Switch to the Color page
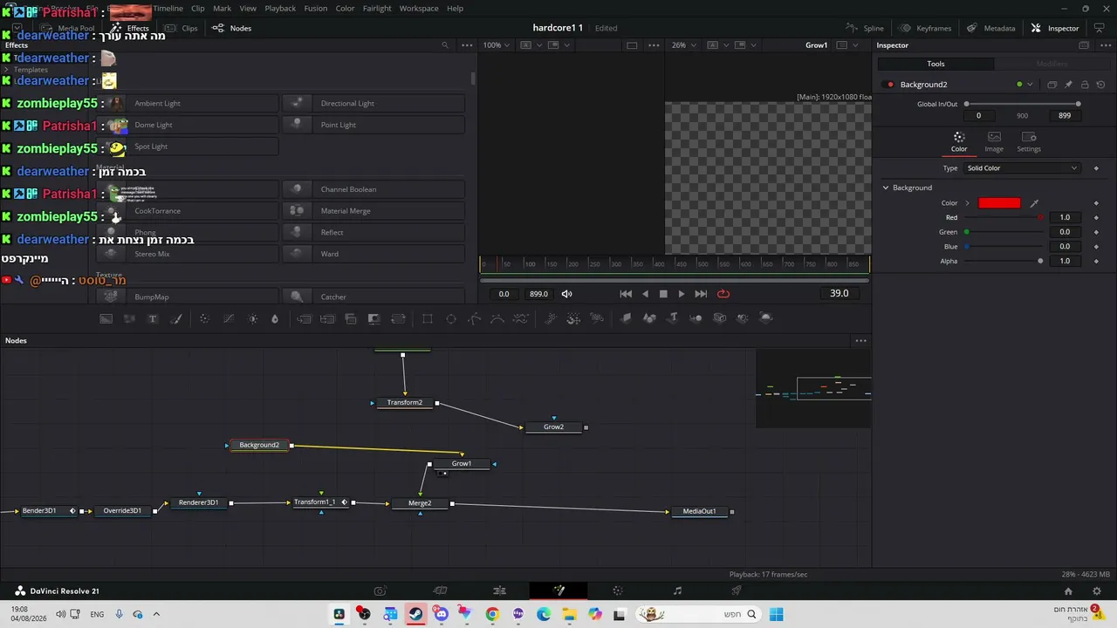 (618, 590)
